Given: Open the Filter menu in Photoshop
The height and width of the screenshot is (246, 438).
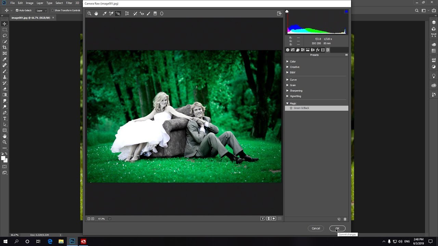Looking at the screenshot, I should 69,3.
